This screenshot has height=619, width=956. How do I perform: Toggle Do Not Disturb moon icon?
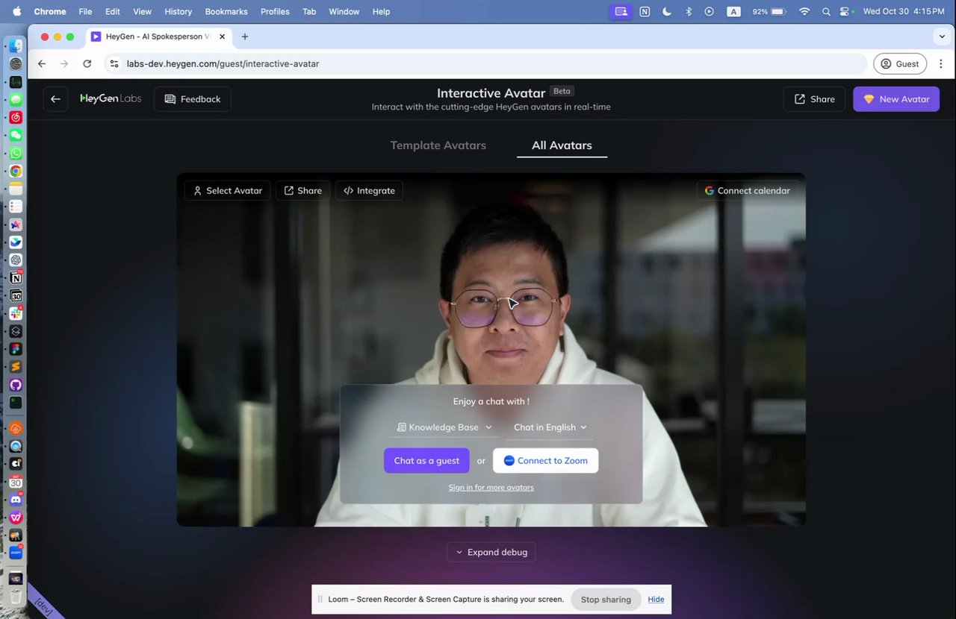click(666, 12)
